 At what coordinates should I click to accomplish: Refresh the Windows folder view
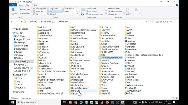pos(146,22)
